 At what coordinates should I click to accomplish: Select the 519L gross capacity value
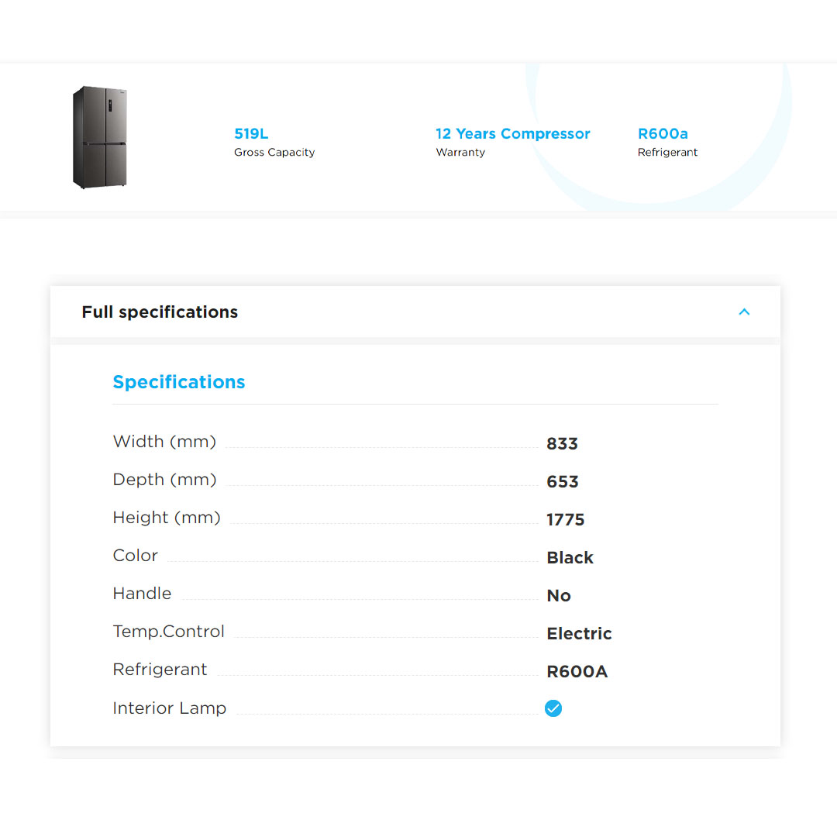251,134
